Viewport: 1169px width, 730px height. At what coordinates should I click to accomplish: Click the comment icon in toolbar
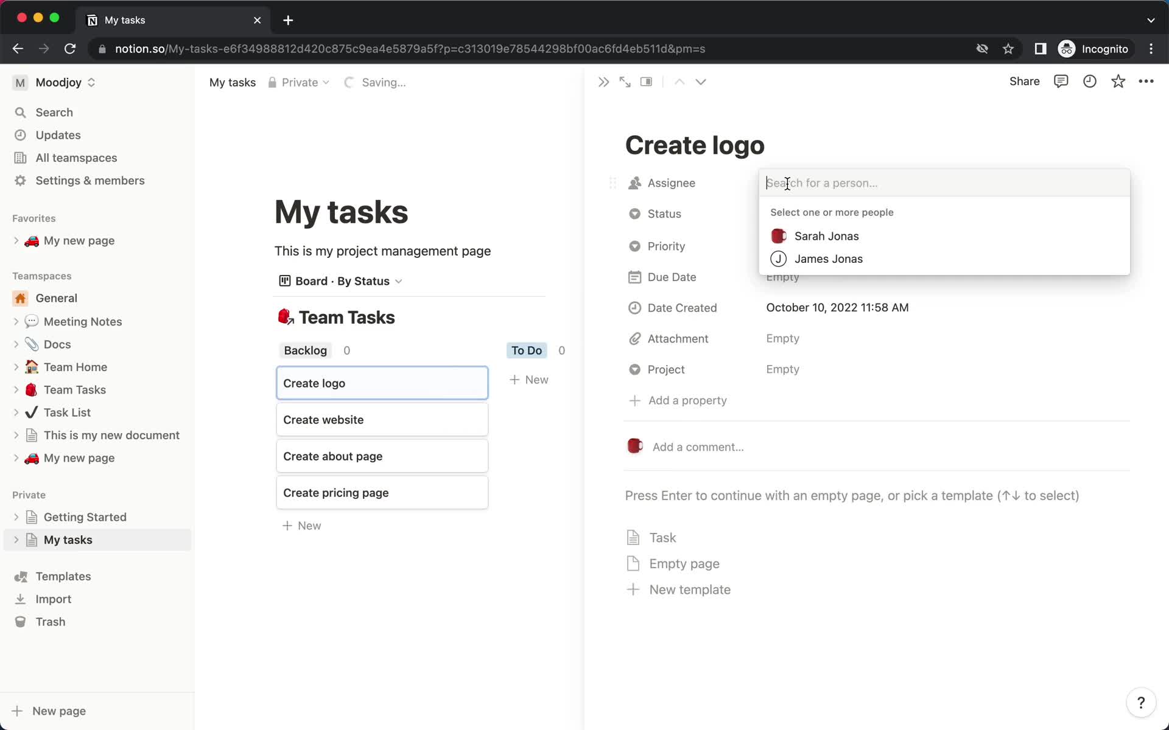pyautogui.click(x=1061, y=82)
